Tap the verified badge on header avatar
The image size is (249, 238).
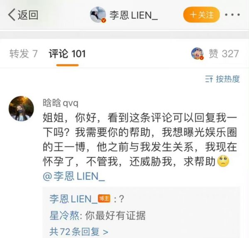tap(104, 20)
